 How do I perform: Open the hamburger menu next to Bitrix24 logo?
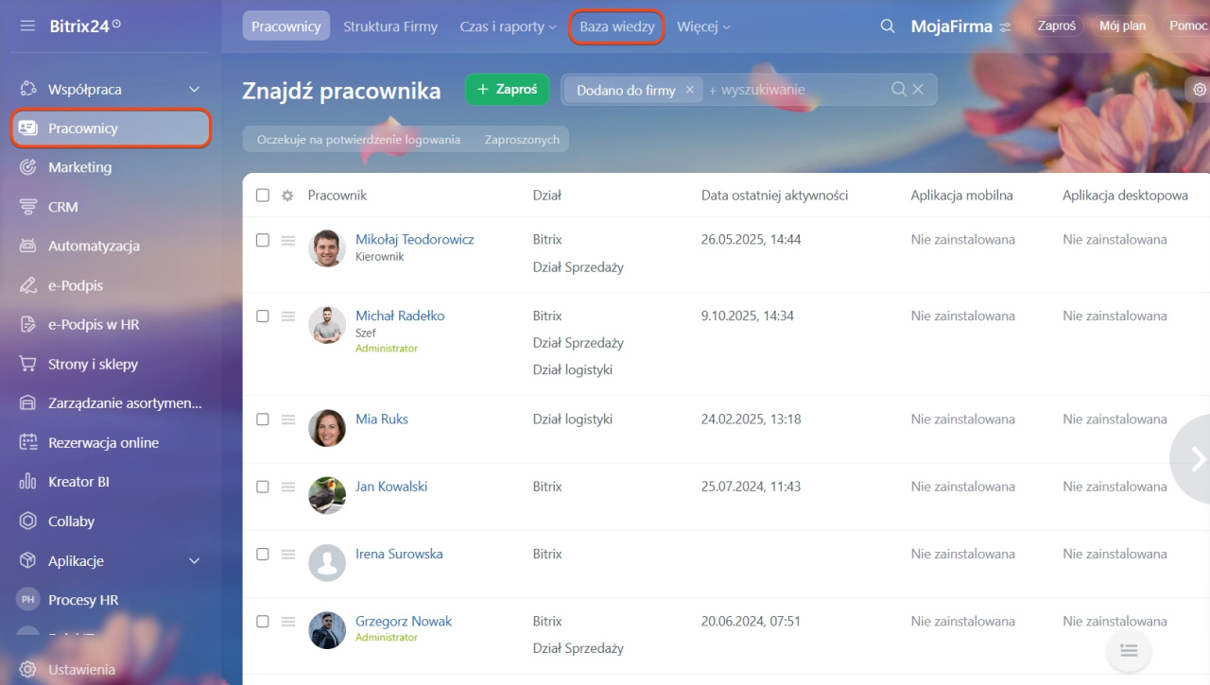(x=27, y=26)
